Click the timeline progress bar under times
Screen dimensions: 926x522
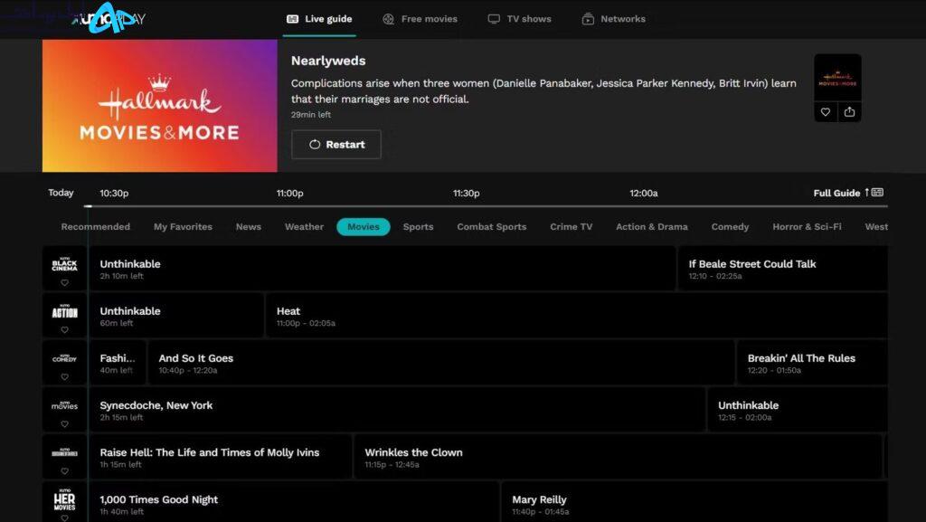point(488,207)
